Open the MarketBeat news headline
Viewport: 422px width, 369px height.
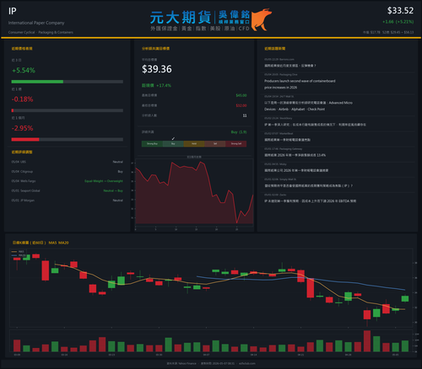click(287, 140)
